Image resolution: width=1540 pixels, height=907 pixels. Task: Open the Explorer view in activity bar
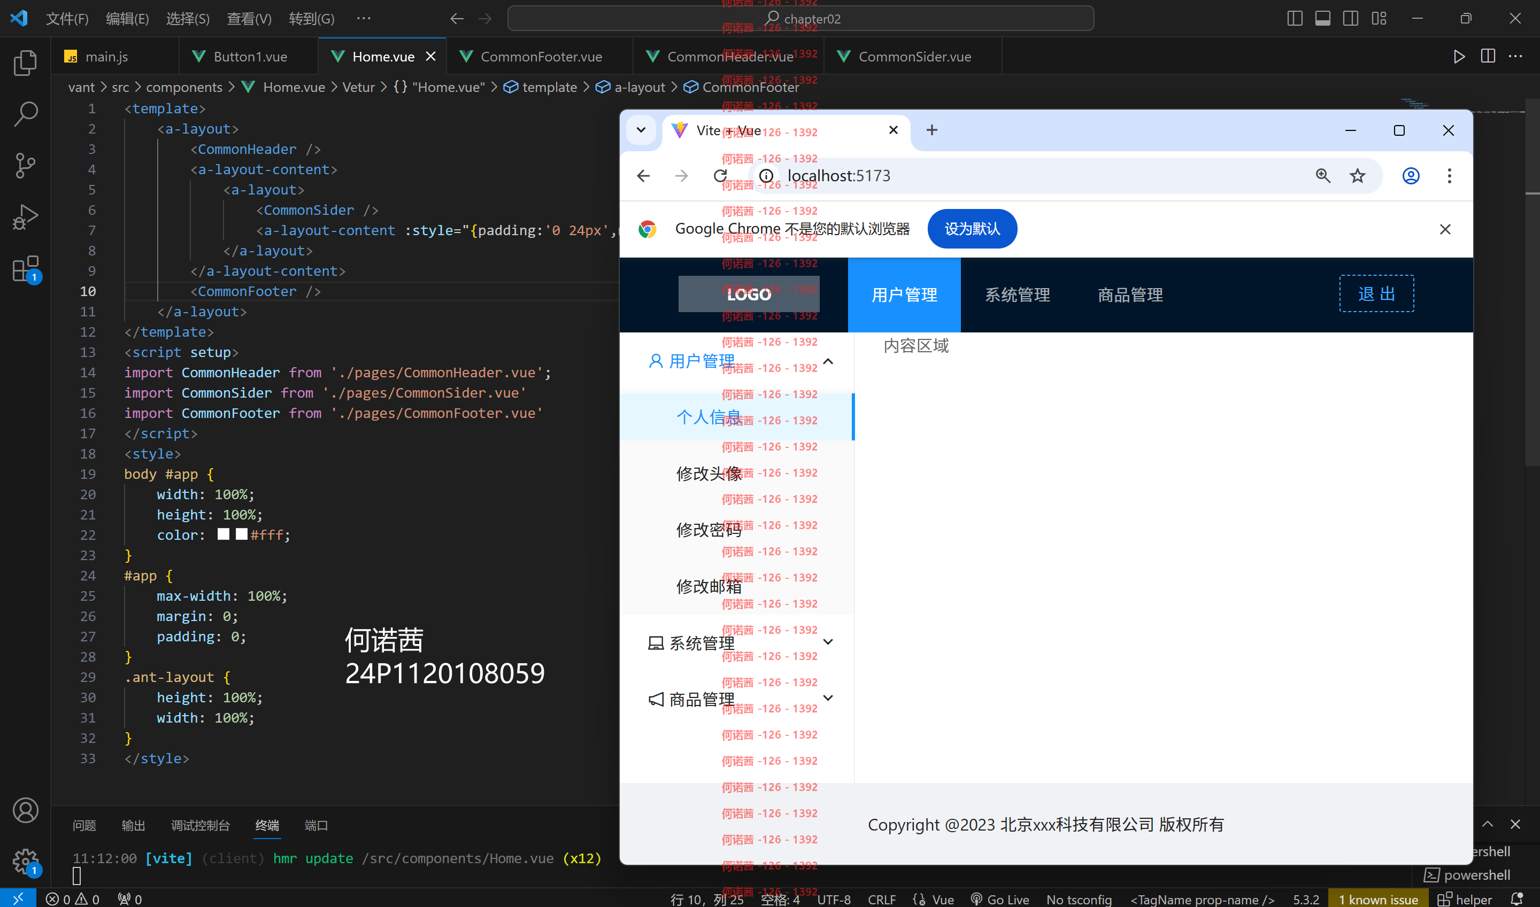pyautogui.click(x=25, y=63)
